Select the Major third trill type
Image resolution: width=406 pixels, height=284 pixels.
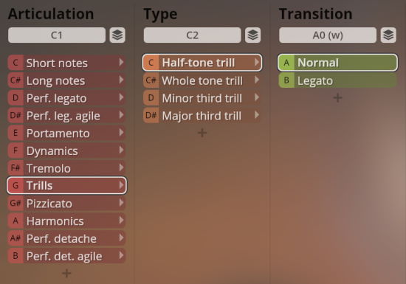(202, 116)
